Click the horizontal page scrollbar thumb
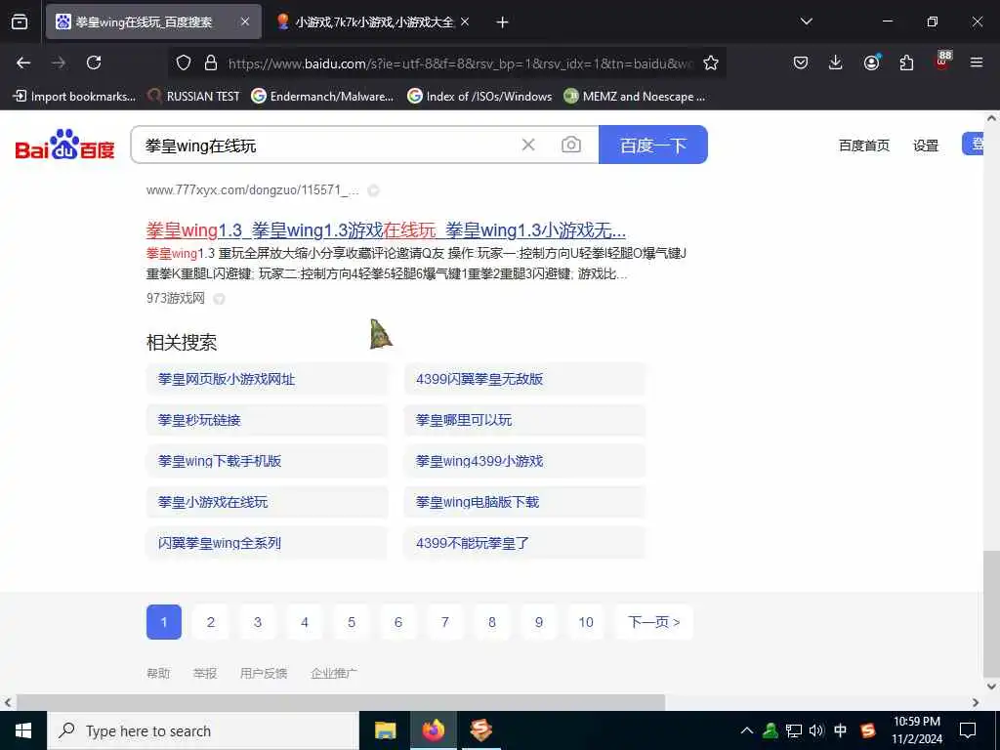Screen dimensions: 1000x750 click(341, 702)
